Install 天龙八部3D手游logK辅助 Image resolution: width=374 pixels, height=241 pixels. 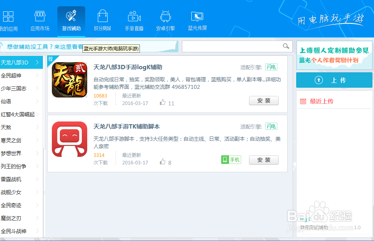coord(264,101)
